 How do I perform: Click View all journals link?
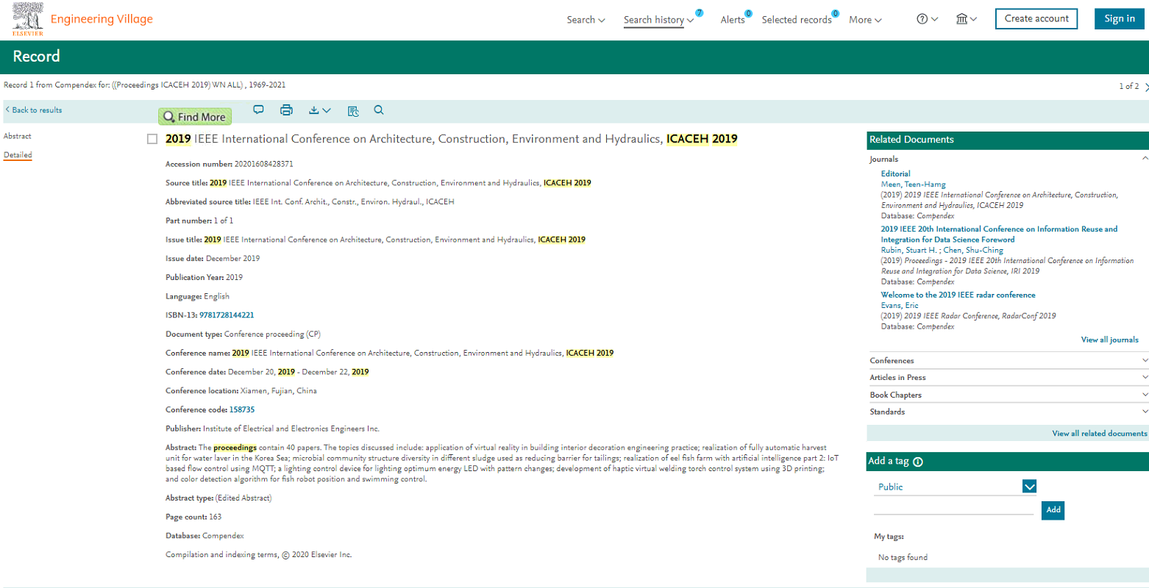pyautogui.click(x=1109, y=340)
